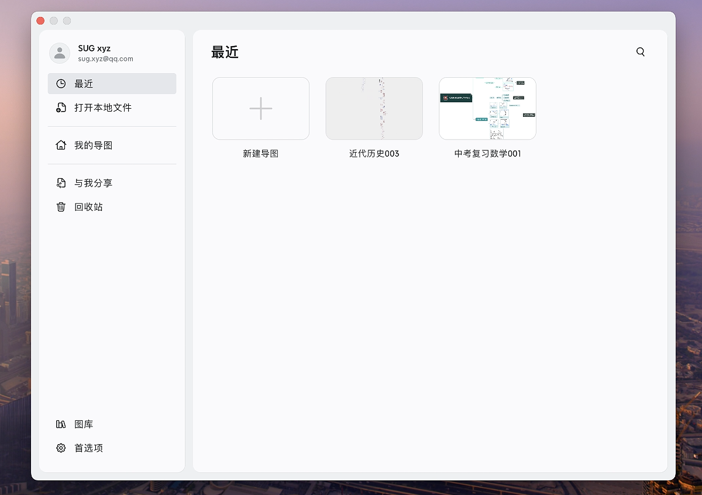Close the window with the red button

pos(40,20)
